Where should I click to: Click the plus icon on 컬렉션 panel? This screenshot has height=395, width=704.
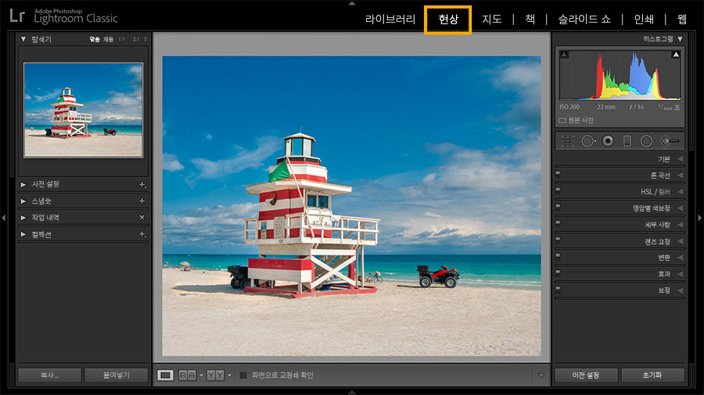[142, 234]
